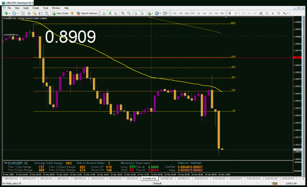Zoom in on the chart

(123, 13)
